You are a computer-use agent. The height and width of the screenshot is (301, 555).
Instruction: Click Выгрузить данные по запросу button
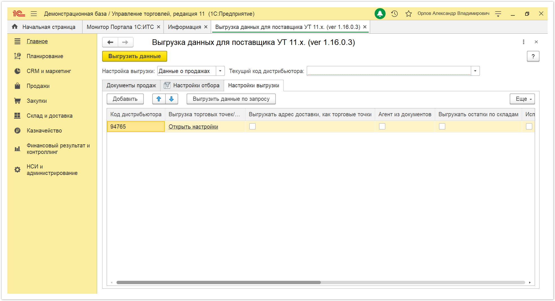(x=231, y=99)
